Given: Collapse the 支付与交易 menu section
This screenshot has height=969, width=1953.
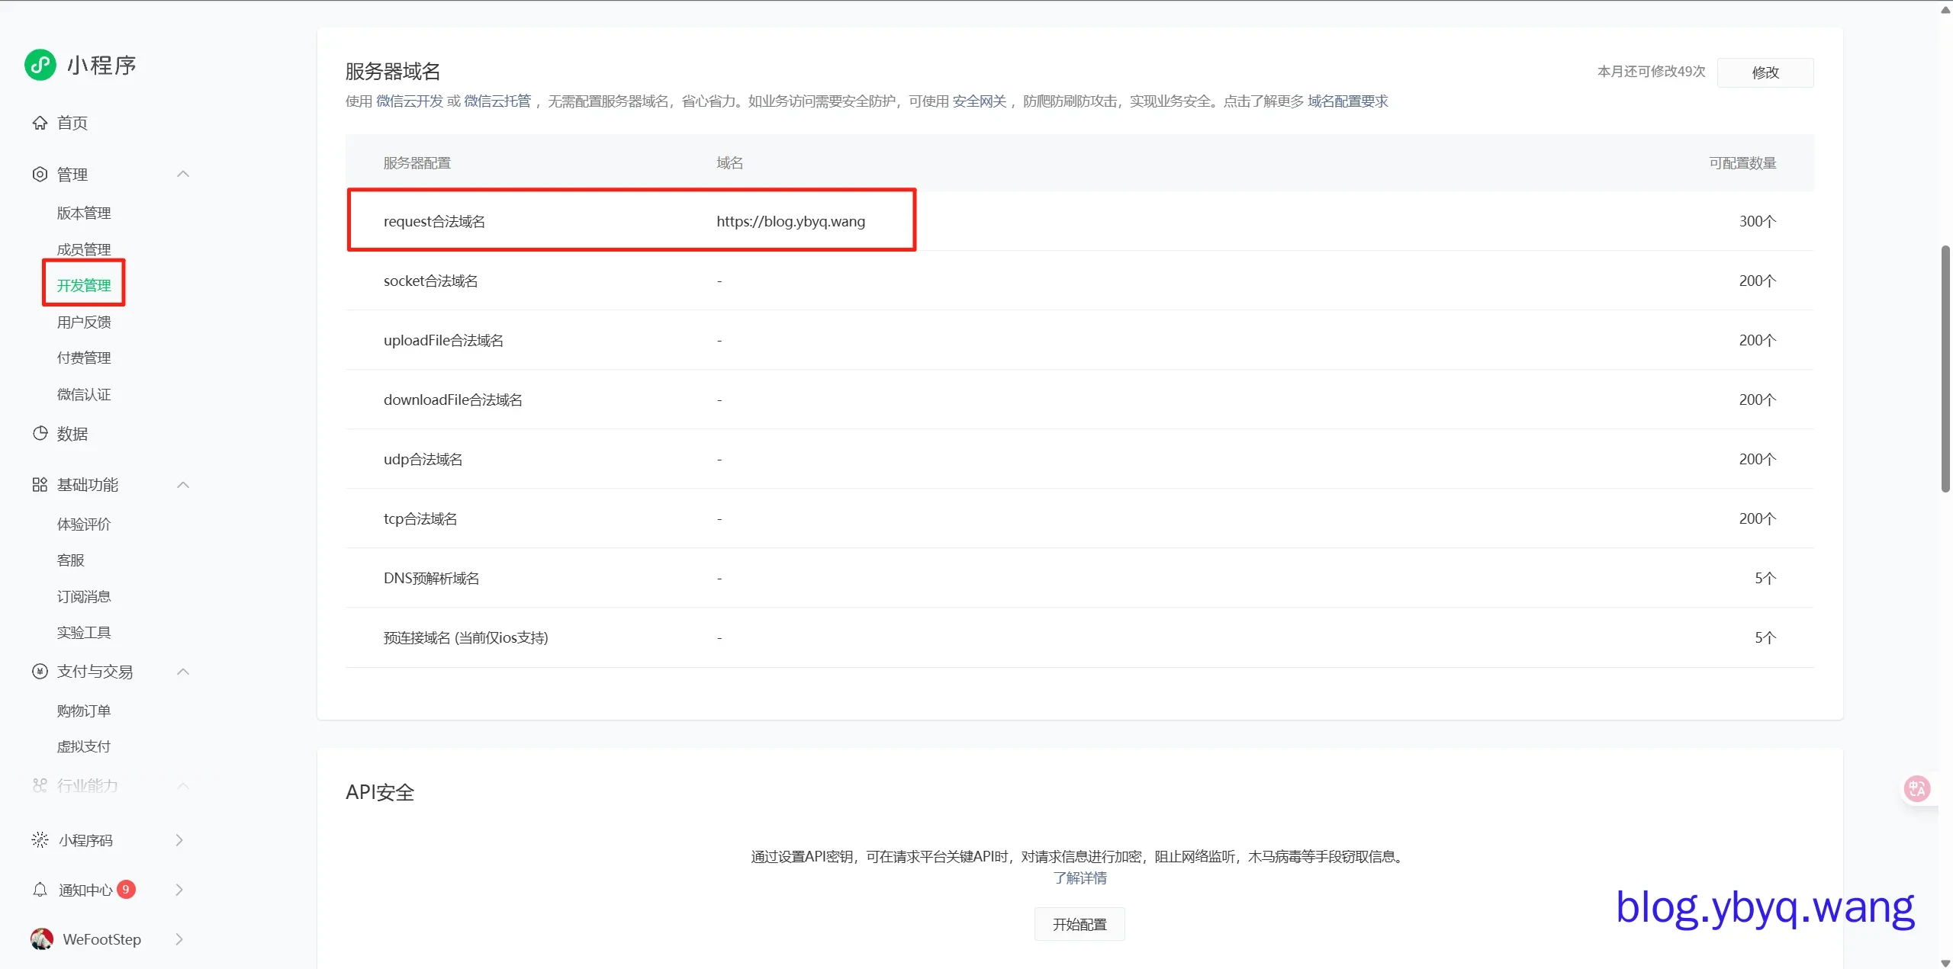Looking at the screenshot, I should click(x=183, y=672).
